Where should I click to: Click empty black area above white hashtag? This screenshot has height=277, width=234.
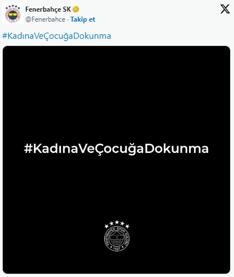(116, 93)
